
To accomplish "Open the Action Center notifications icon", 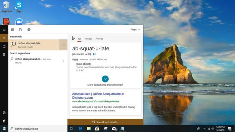I will [x=229, y=129].
